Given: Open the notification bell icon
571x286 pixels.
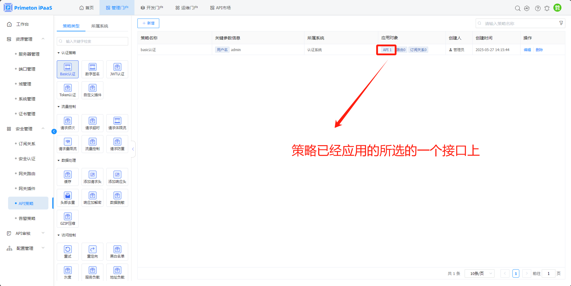Looking at the screenshot, I should [x=547, y=8].
